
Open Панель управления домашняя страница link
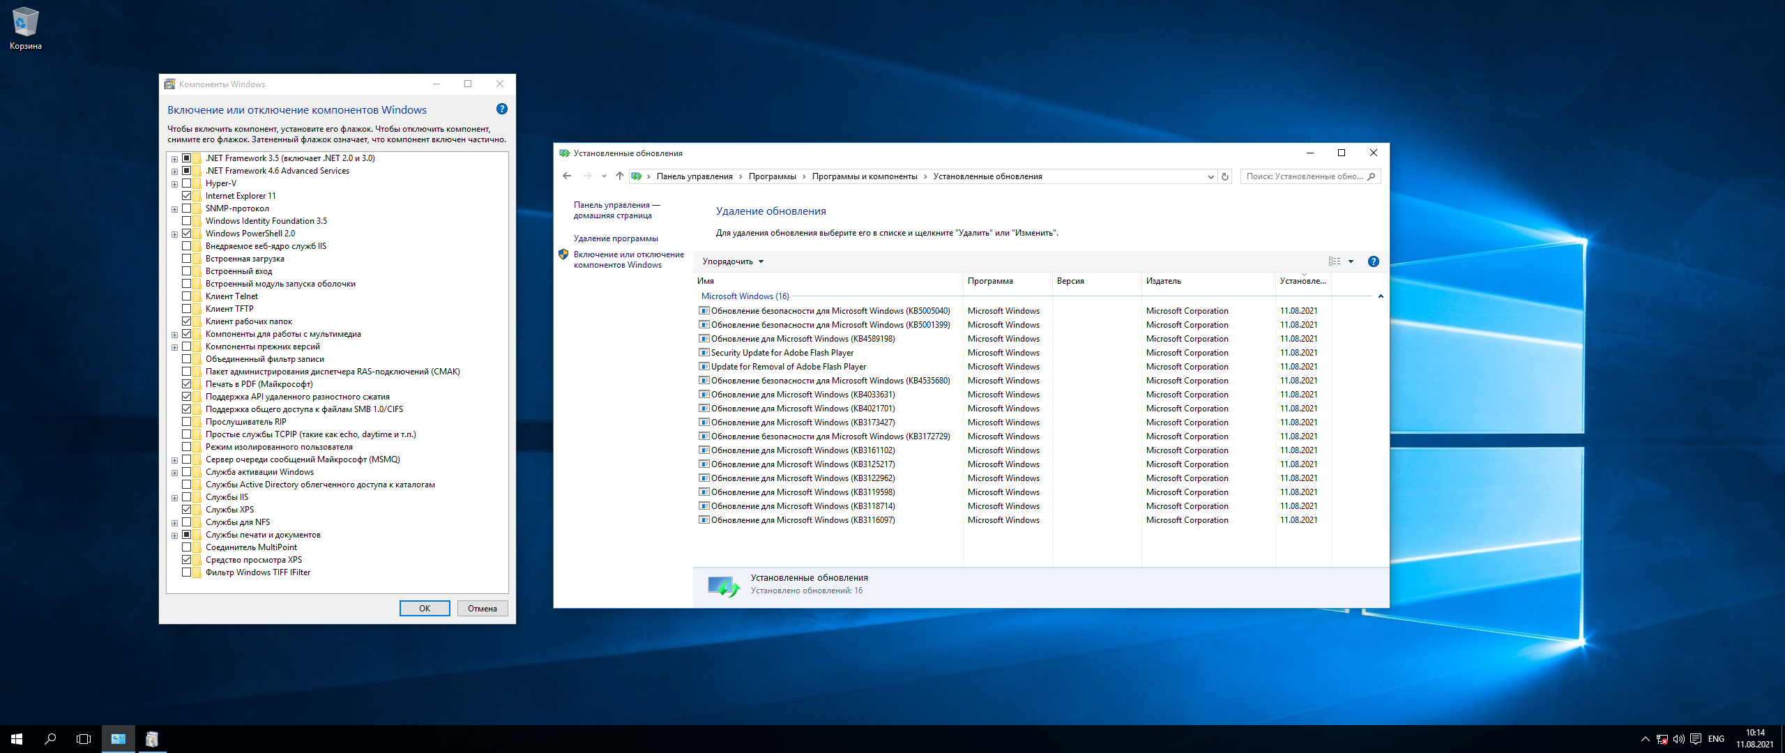(x=616, y=210)
